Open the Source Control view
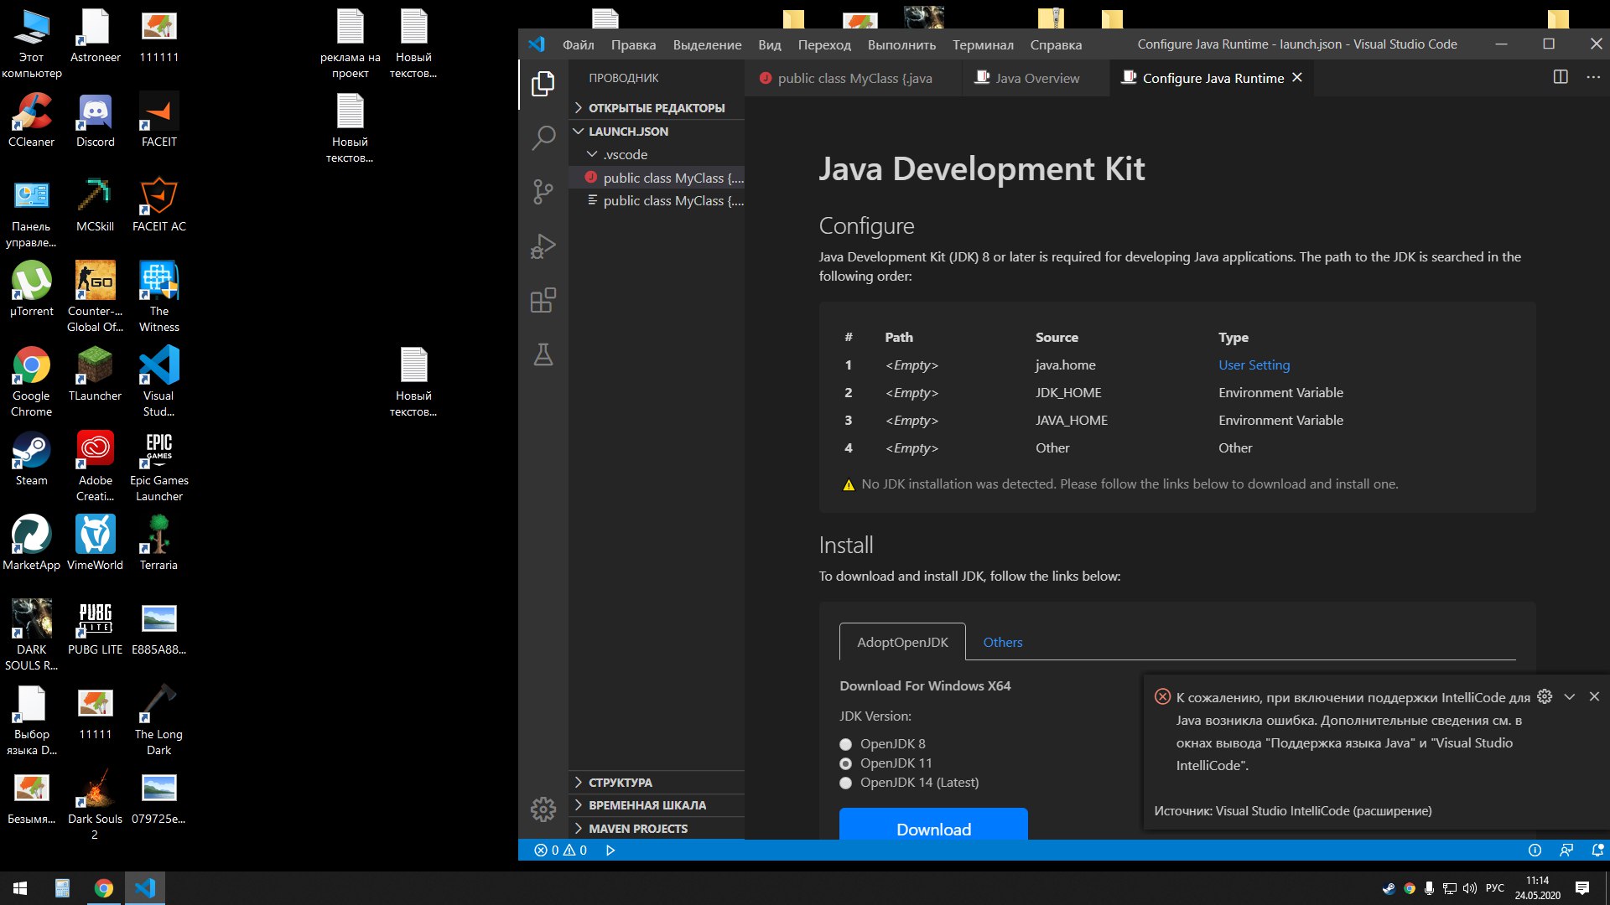 click(x=543, y=192)
